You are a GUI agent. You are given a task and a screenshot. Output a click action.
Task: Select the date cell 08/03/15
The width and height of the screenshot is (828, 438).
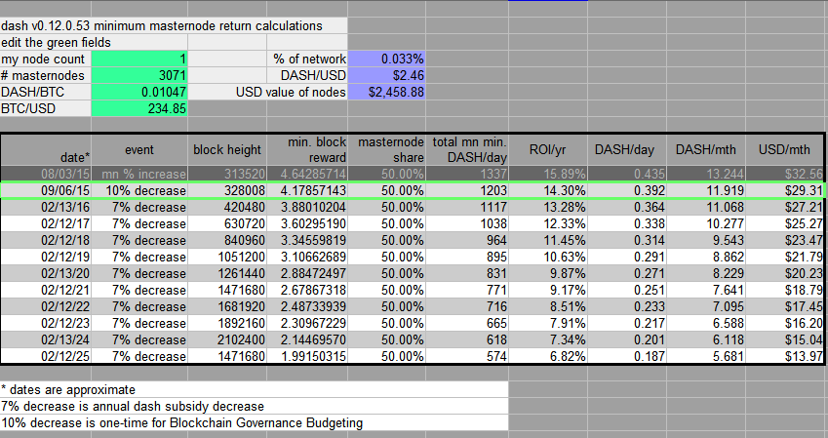click(x=47, y=174)
